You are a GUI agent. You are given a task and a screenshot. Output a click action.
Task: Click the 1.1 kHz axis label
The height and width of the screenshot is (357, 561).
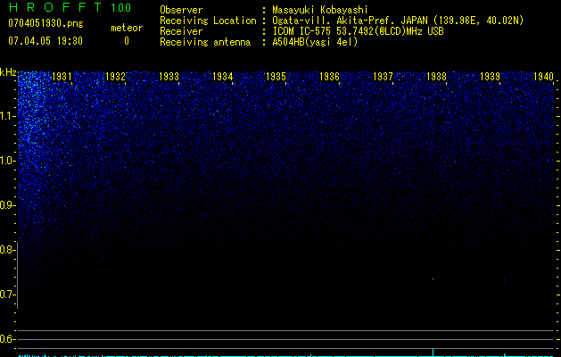click(8, 116)
